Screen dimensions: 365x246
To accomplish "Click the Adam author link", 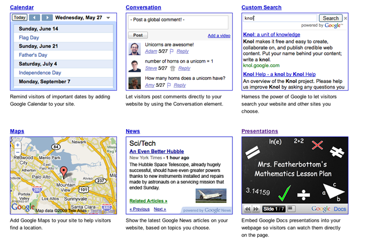I will pyautogui.click(x=151, y=51).
